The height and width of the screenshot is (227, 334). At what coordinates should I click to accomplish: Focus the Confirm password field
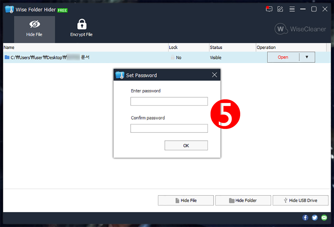pyautogui.click(x=169, y=128)
